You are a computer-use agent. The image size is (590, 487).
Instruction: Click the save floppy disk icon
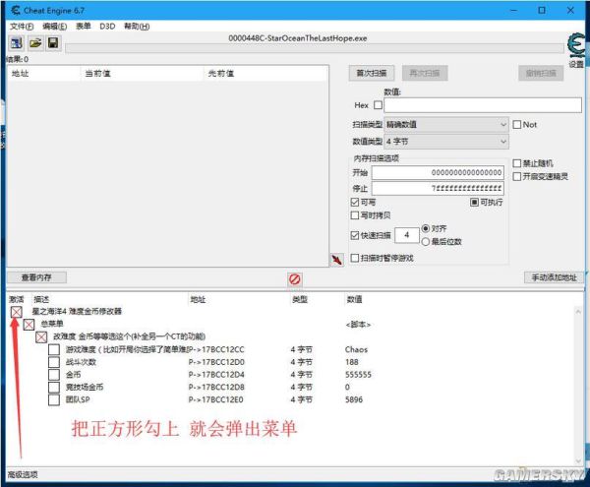[53, 43]
